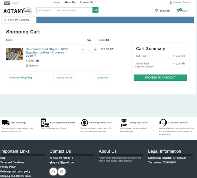The height and width of the screenshot is (178, 197).
Task: Click the Customer Service heading
Action: [178, 123]
